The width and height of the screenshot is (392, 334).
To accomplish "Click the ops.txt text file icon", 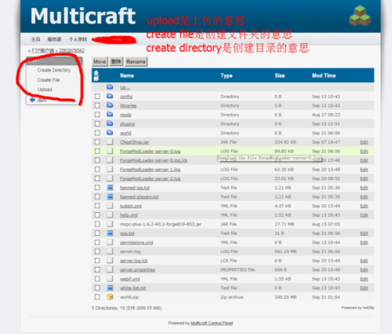I will [x=110, y=233].
